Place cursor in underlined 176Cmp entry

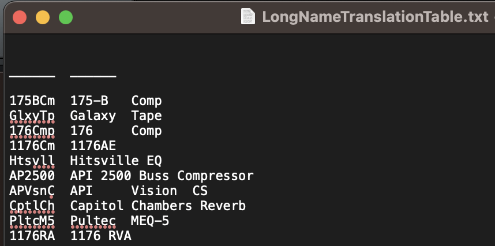pyautogui.click(x=32, y=131)
